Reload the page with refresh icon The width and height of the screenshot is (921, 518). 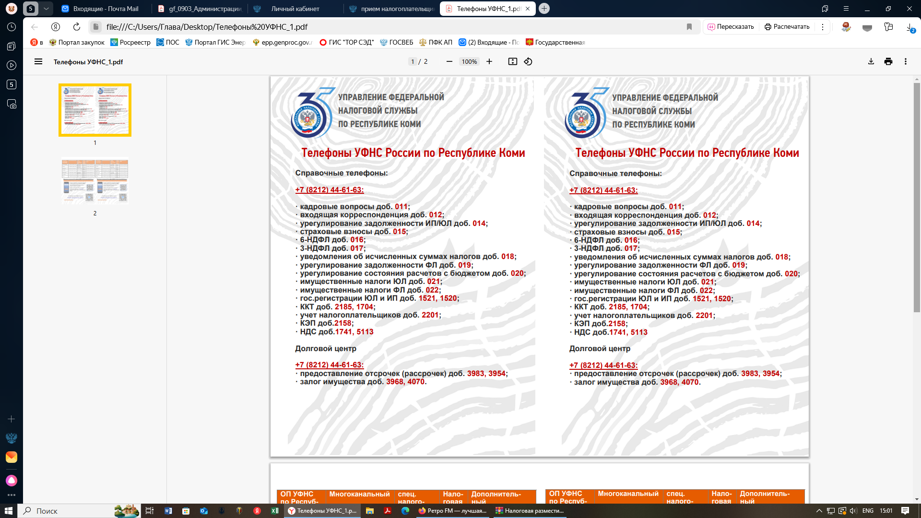pyautogui.click(x=77, y=27)
